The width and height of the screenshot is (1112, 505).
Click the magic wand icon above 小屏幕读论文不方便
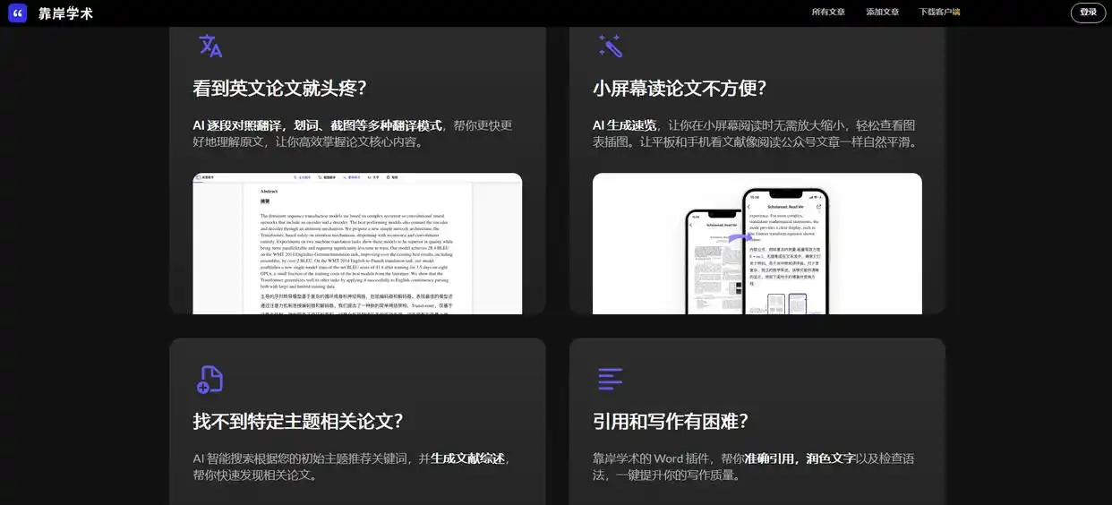pyautogui.click(x=610, y=46)
